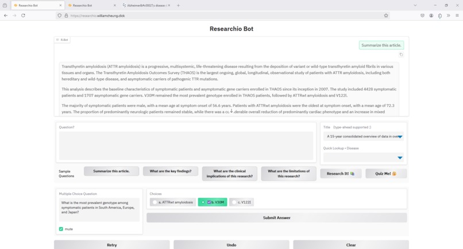Open the extensions puzzle icon
463x249 pixels.
tap(440, 16)
